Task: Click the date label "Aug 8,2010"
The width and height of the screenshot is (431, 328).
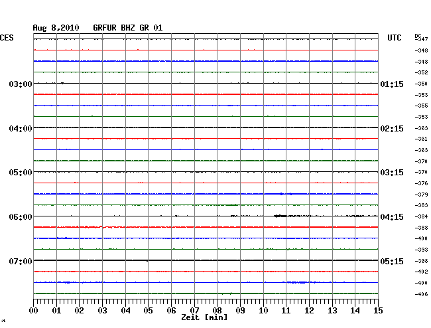Action: [x=56, y=28]
